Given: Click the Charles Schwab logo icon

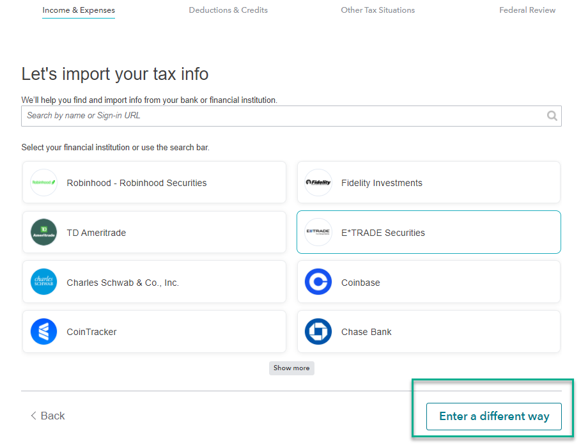Looking at the screenshot, I should coord(43,282).
